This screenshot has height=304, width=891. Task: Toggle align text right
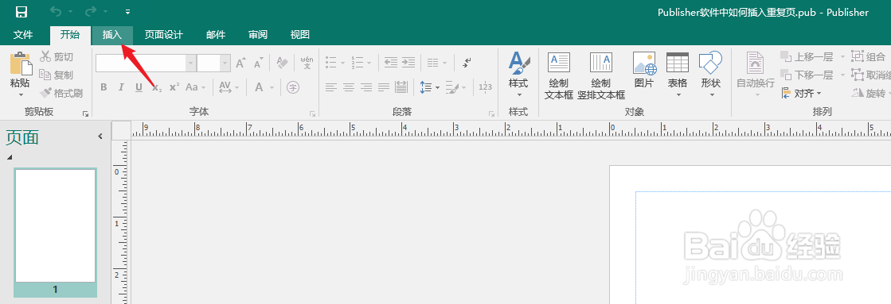click(366, 87)
